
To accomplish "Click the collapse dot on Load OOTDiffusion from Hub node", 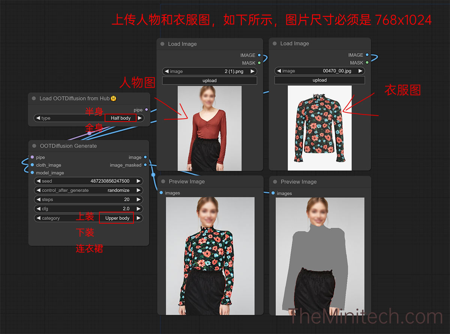I will point(34,99).
